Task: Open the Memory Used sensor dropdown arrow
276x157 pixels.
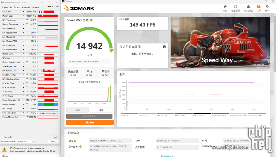Action: 23,54
